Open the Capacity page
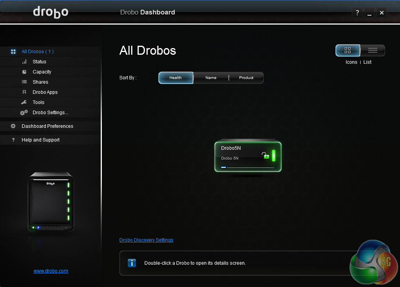 pyautogui.click(x=50, y=72)
